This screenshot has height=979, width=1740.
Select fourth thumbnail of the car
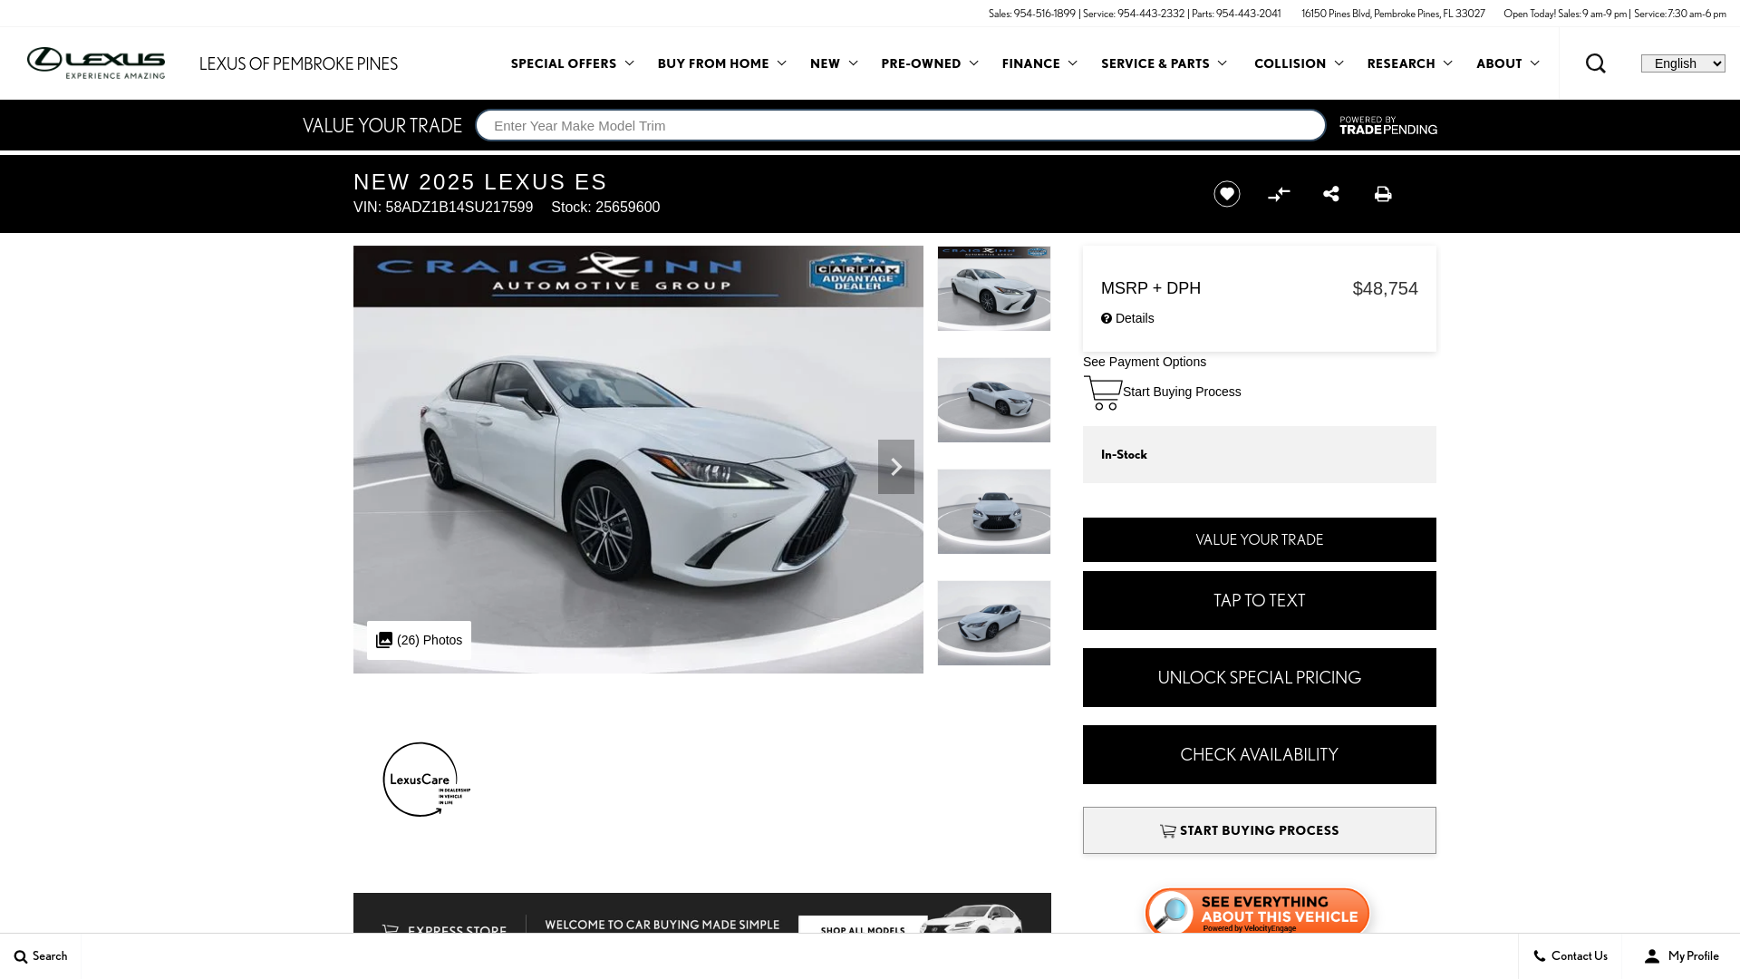point(994,623)
